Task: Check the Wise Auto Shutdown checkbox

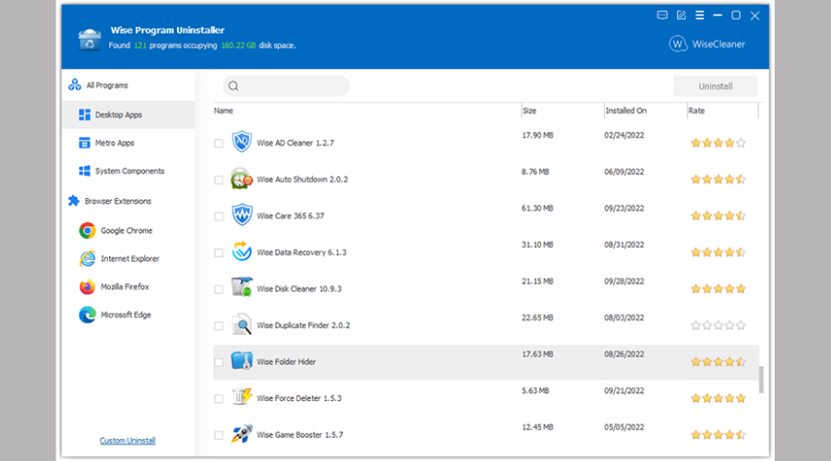Action: coord(219,180)
